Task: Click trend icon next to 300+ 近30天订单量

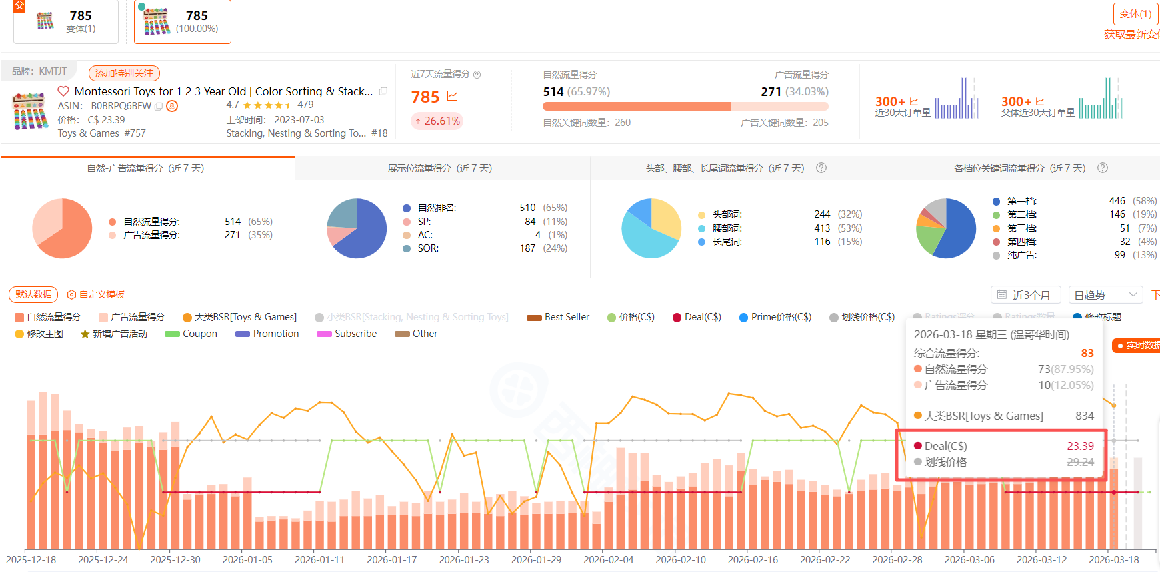Action: pyautogui.click(x=914, y=101)
